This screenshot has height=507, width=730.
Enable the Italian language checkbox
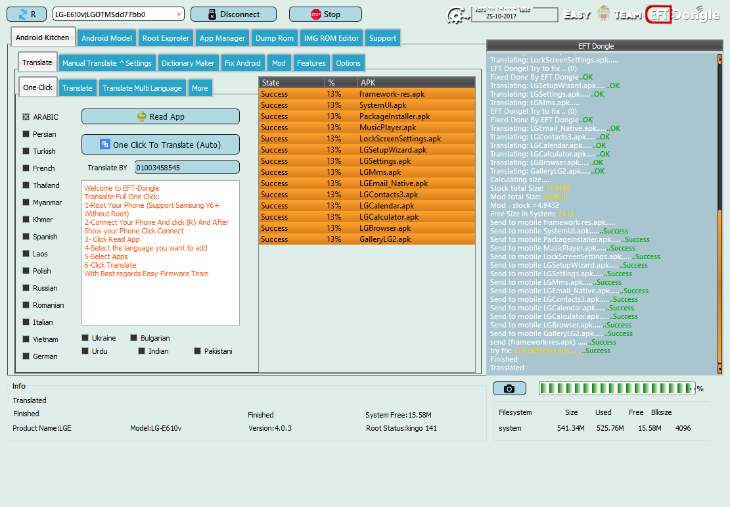click(x=26, y=322)
